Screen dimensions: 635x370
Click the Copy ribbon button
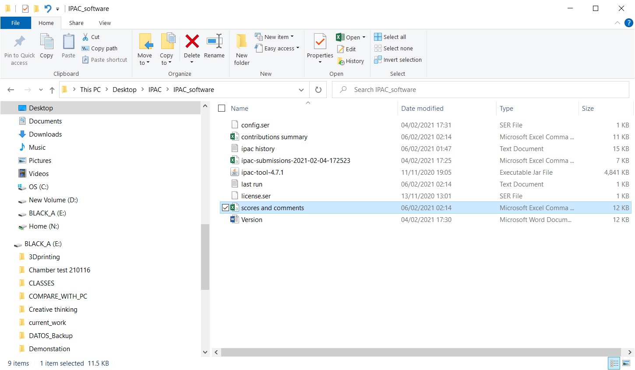[x=46, y=46]
